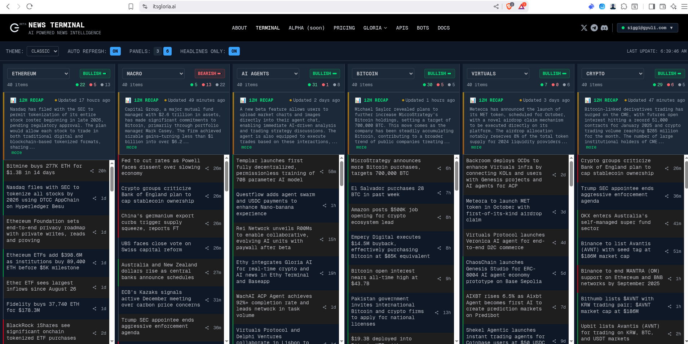Expand 'more' in Macro 12H recap
Viewport: 688px width, 344px height.
click(x=131, y=147)
